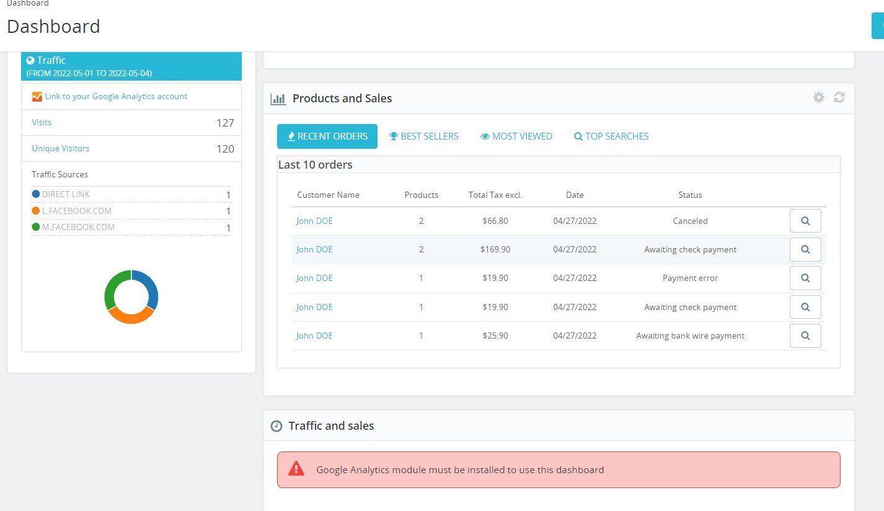
Task: Click the orange segment of traffic donut
Action: (130, 316)
